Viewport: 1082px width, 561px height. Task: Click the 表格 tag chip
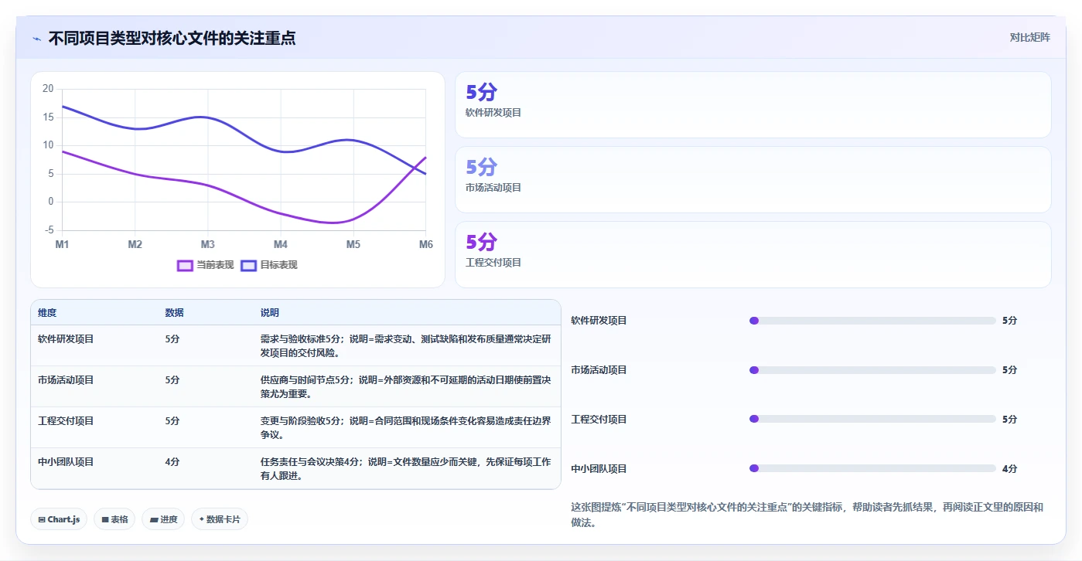click(115, 519)
